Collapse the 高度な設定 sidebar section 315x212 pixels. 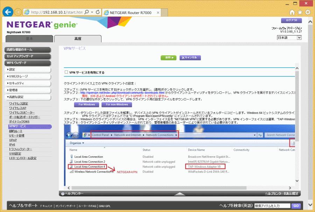28,97
